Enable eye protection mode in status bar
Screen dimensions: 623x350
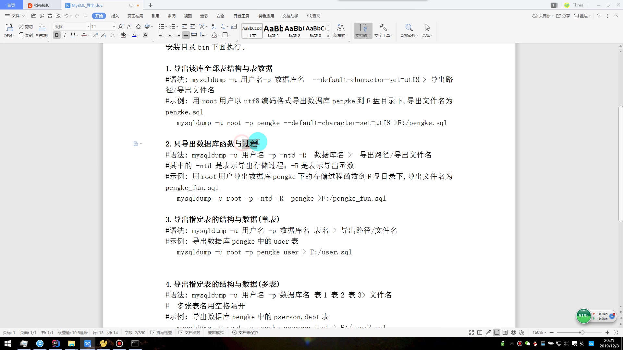tap(522, 332)
